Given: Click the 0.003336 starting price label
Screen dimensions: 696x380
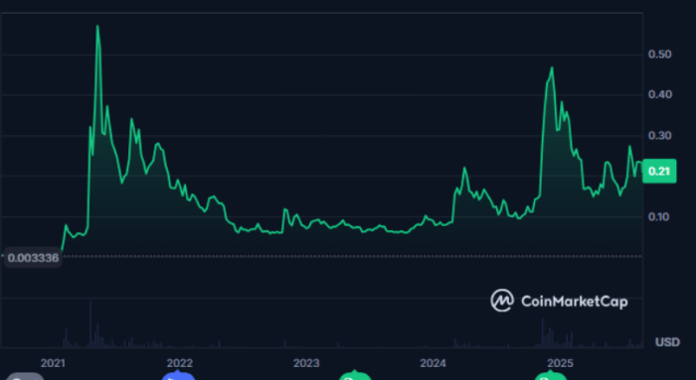Looking at the screenshot, I should coord(33,258).
